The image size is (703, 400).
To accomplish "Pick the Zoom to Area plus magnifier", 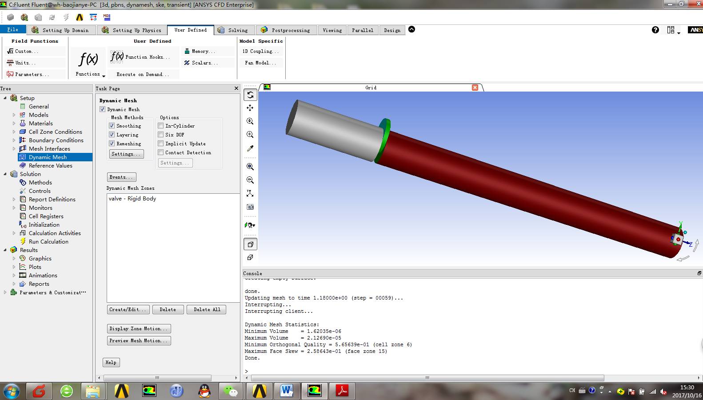I will [x=250, y=135].
